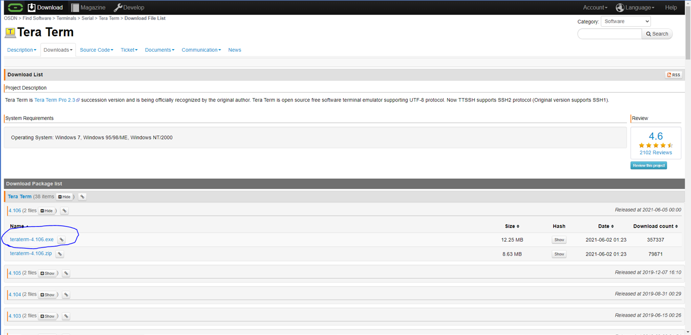691x335 pixels.
Task: Hide the 4.106 release file list
Action: pyautogui.click(x=47, y=211)
